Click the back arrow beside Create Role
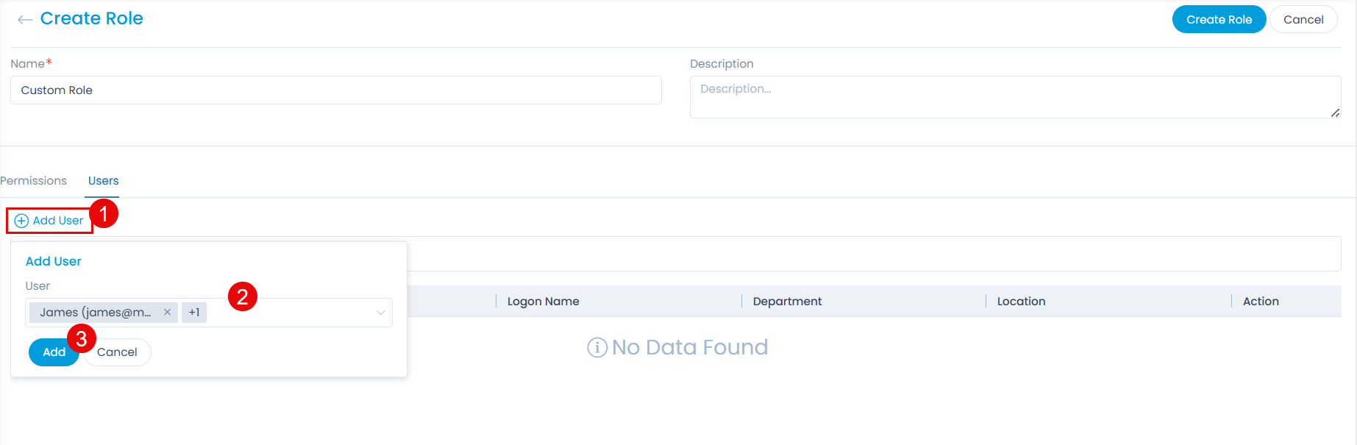The width and height of the screenshot is (1357, 445). click(x=25, y=20)
